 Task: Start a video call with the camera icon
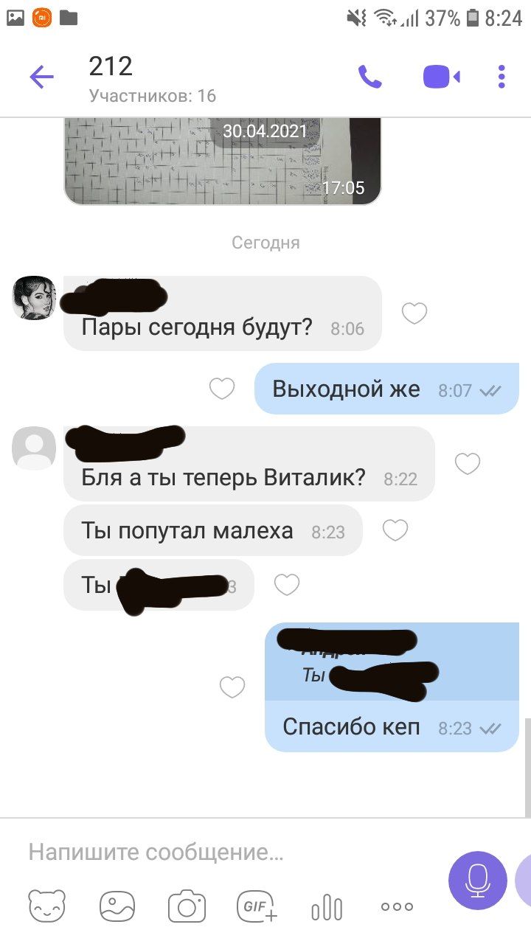(442, 77)
